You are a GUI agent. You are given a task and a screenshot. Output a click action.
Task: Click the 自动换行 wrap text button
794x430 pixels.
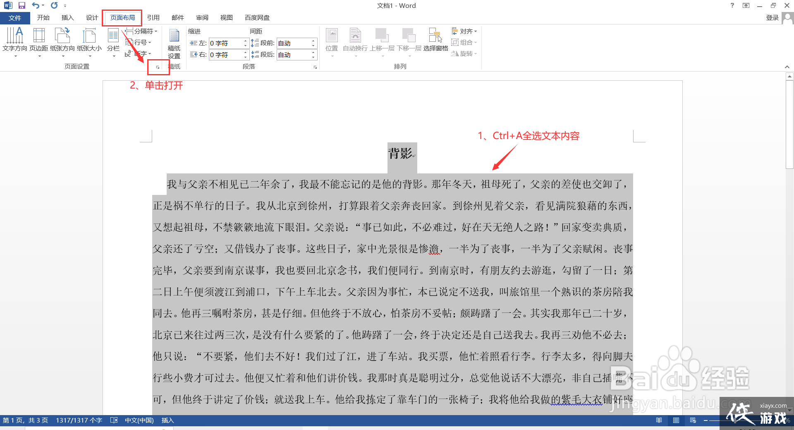point(355,42)
